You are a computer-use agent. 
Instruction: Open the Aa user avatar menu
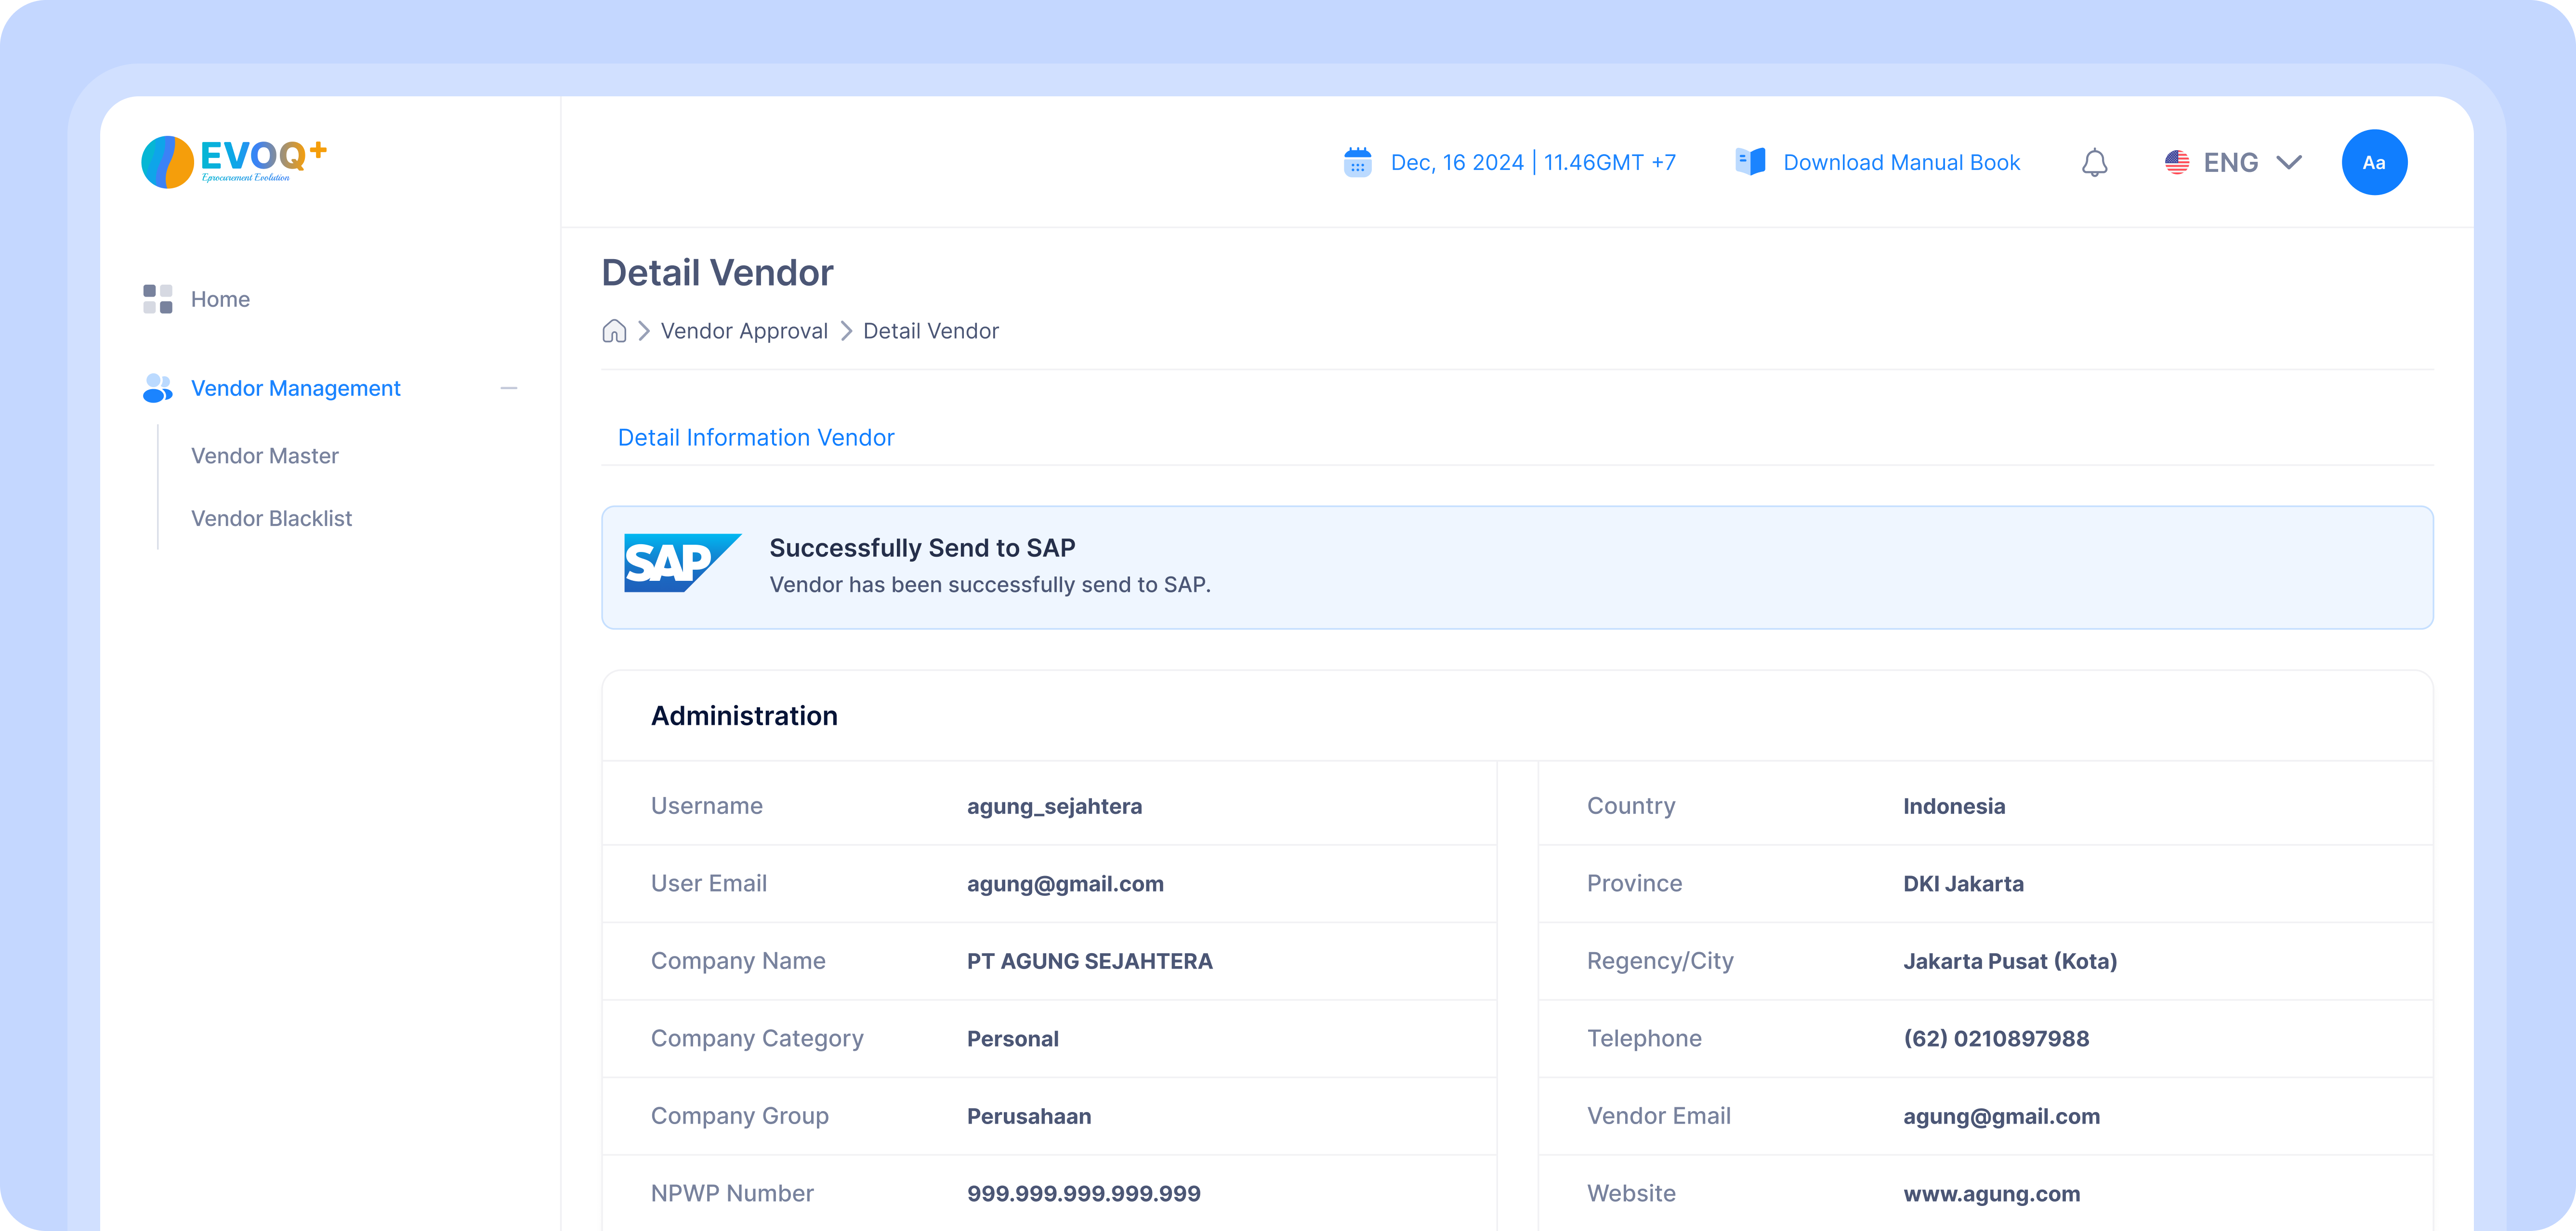(x=2373, y=162)
